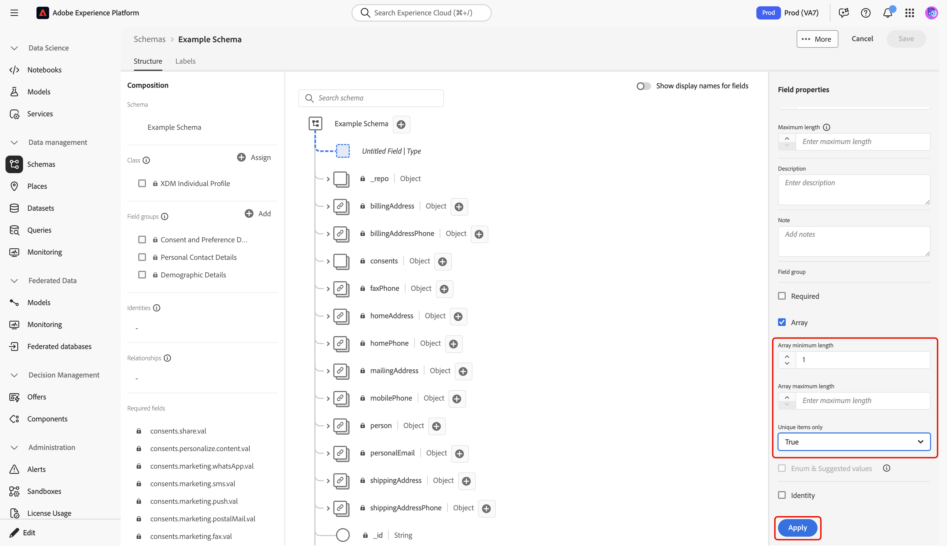
Task: Expand the homeAddress object node
Action: [x=328, y=316]
